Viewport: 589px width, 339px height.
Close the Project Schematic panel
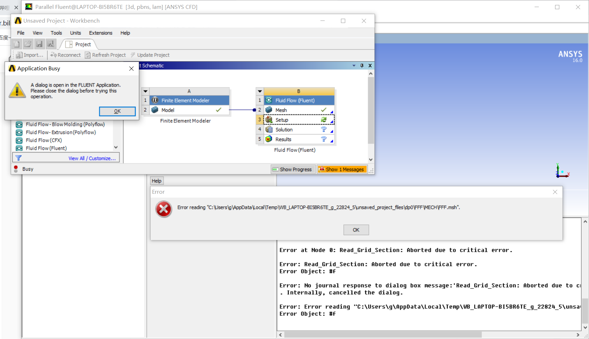click(x=370, y=66)
